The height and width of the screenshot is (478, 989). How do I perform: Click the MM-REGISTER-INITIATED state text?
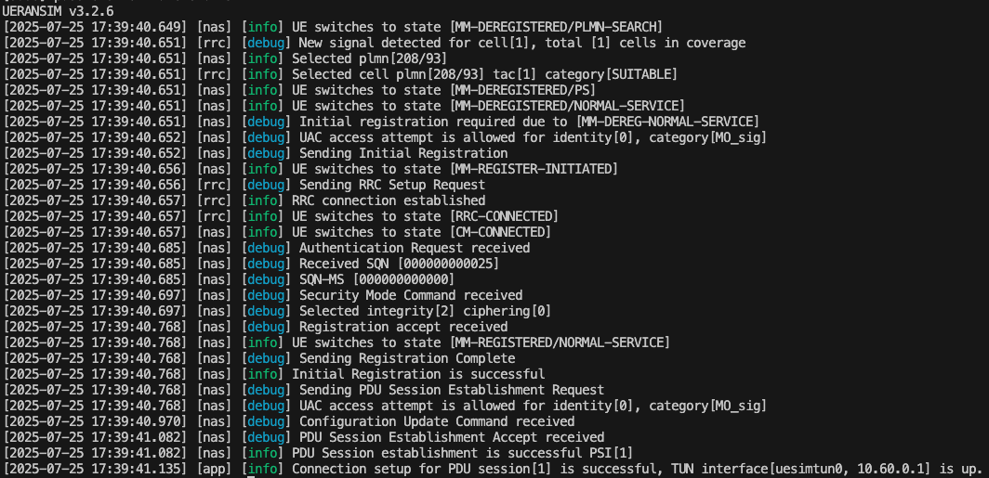coord(534,169)
